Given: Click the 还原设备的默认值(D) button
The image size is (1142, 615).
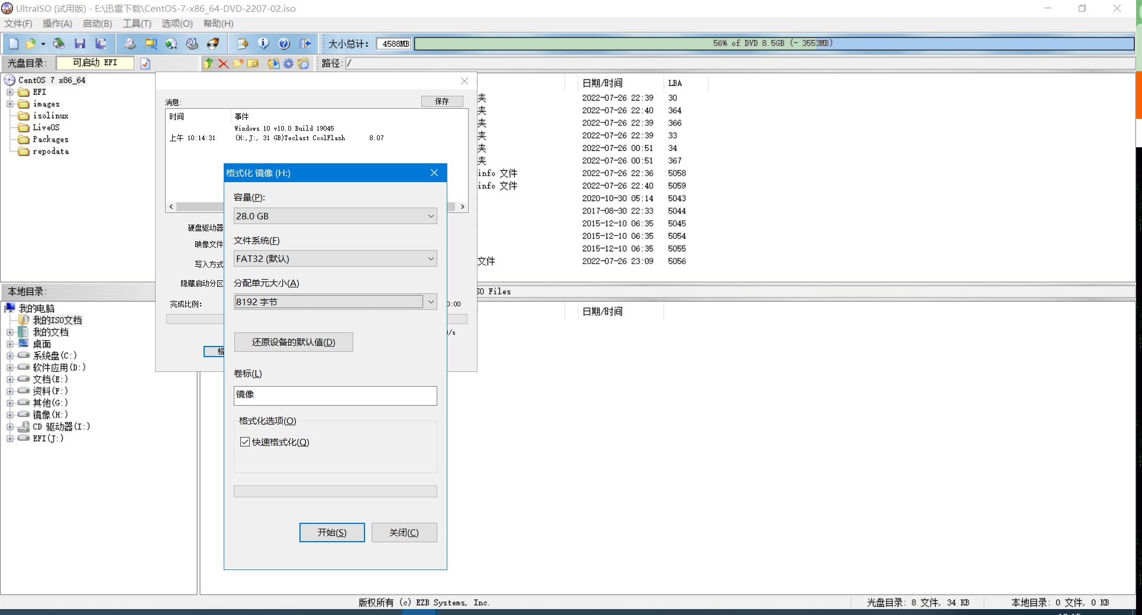Looking at the screenshot, I should [293, 342].
